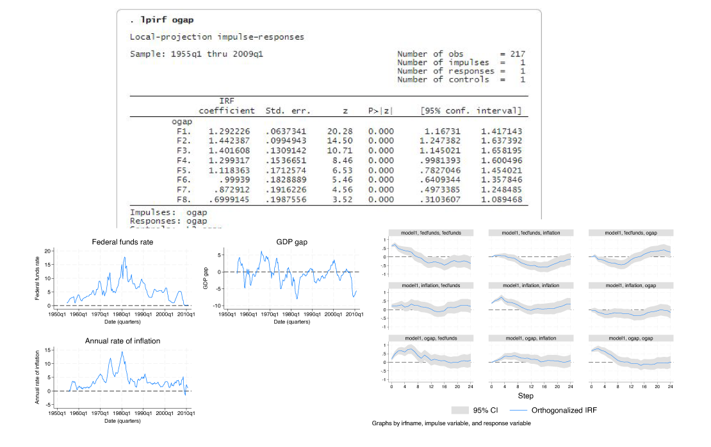This screenshot has height=447, width=711.
Task: Select the 'Number of controls' label
Action: pyautogui.click(x=443, y=79)
